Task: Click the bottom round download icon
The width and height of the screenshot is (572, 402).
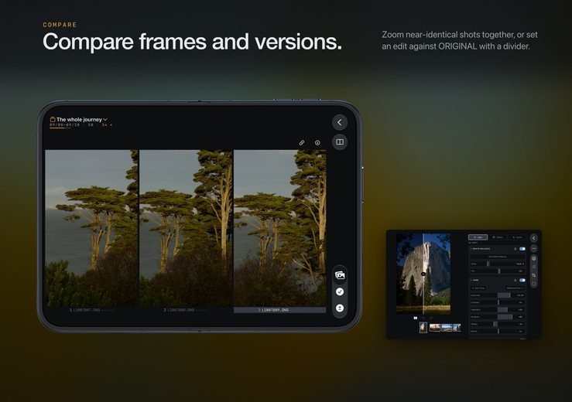Action: pos(340,308)
